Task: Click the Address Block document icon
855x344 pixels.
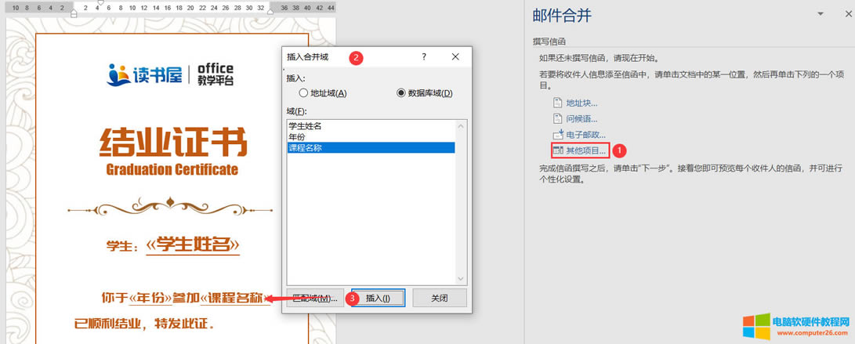Action: (x=557, y=103)
